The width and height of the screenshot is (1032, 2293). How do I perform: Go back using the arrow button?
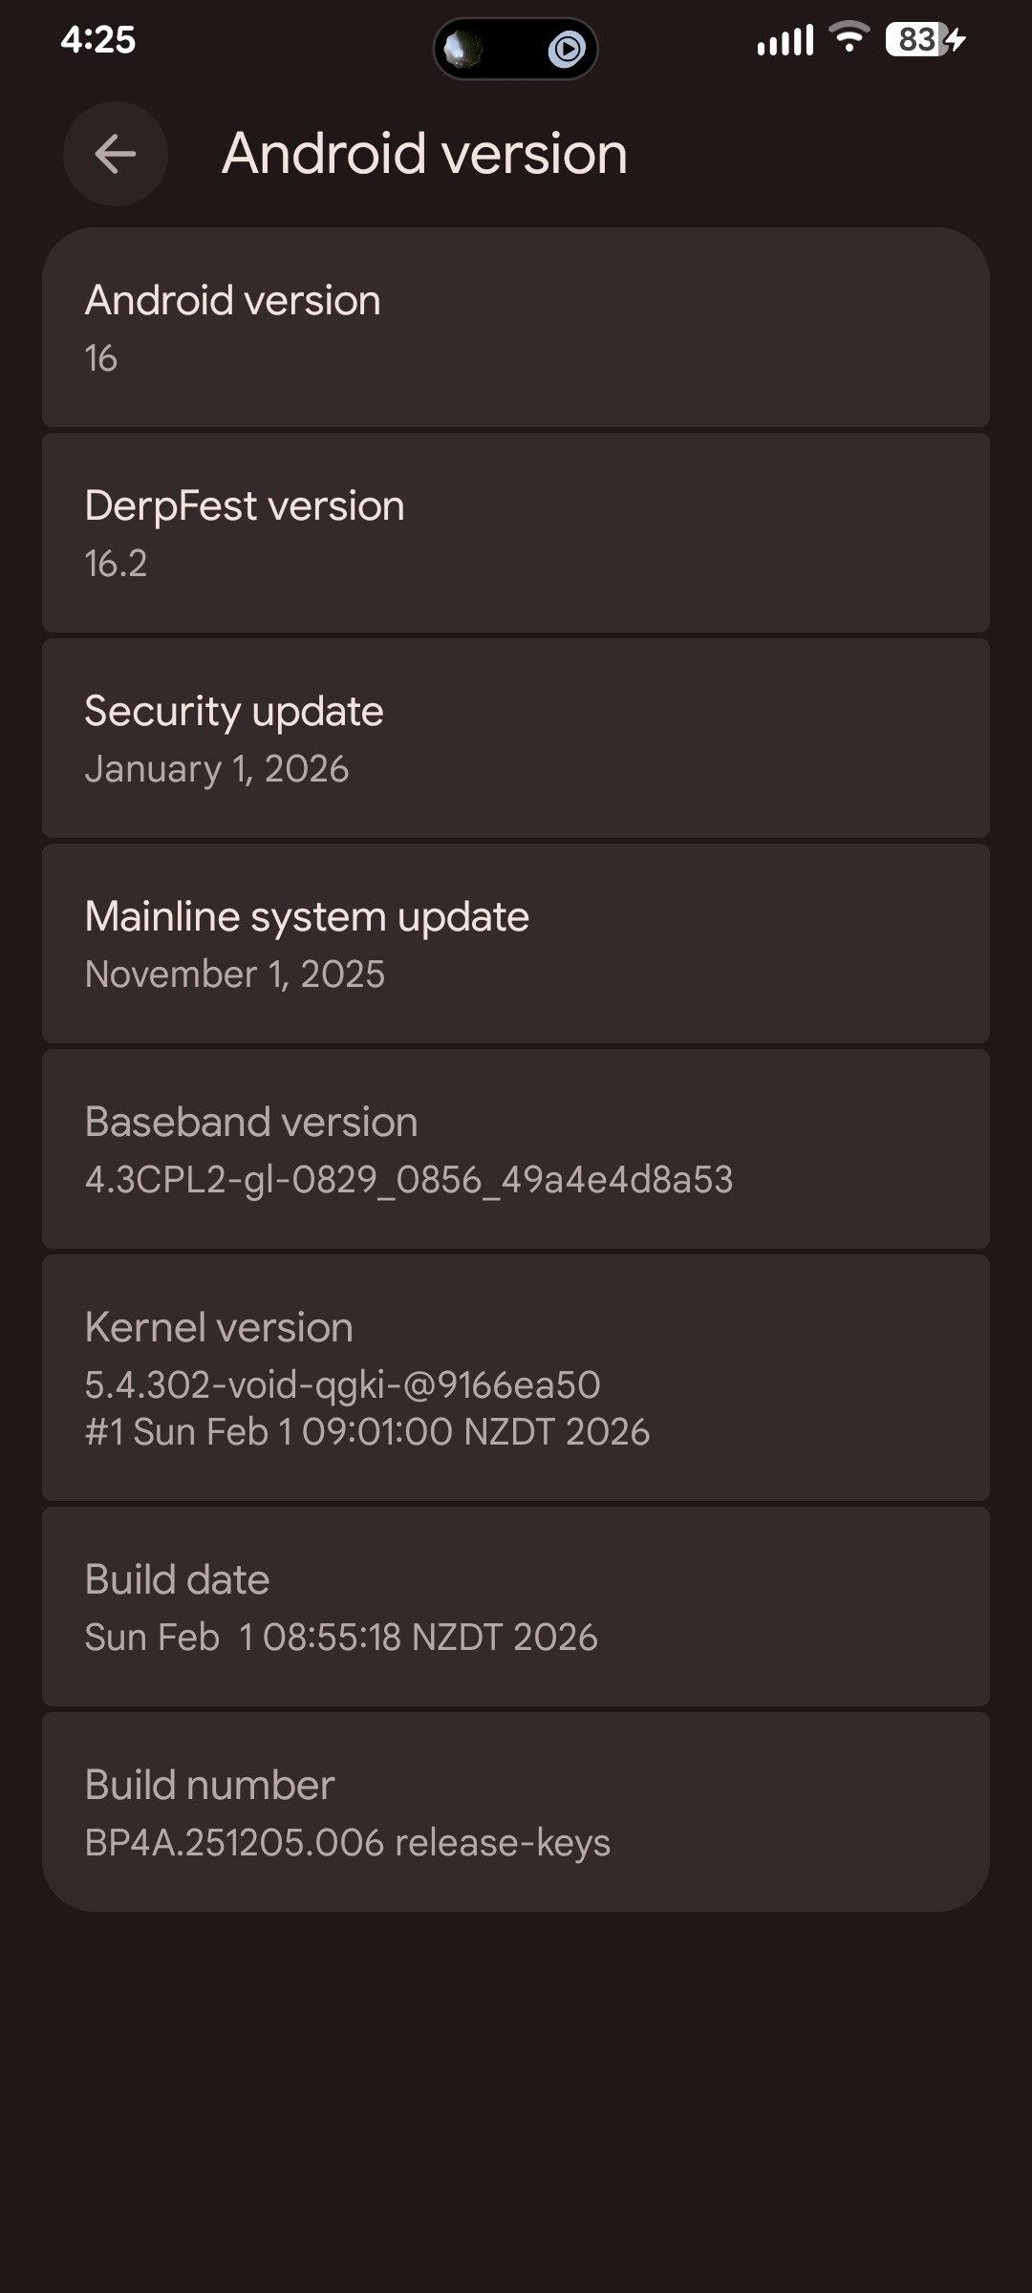click(x=116, y=154)
